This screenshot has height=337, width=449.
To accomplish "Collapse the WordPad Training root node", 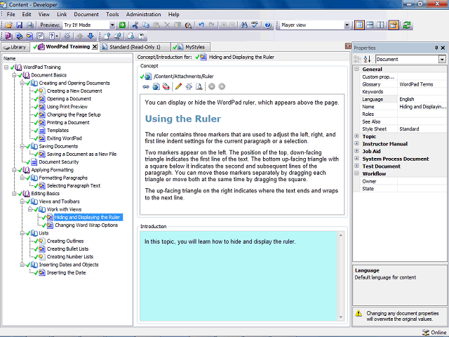I will click(x=6, y=67).
